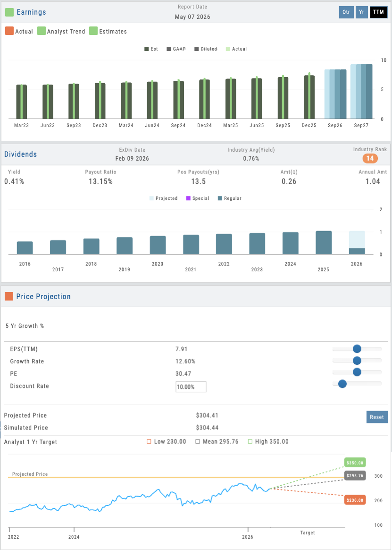Image resolution: width=392 pixels, height=550 pixels.
Task: Select the TTM earnings view
Action: pos(378,12)
